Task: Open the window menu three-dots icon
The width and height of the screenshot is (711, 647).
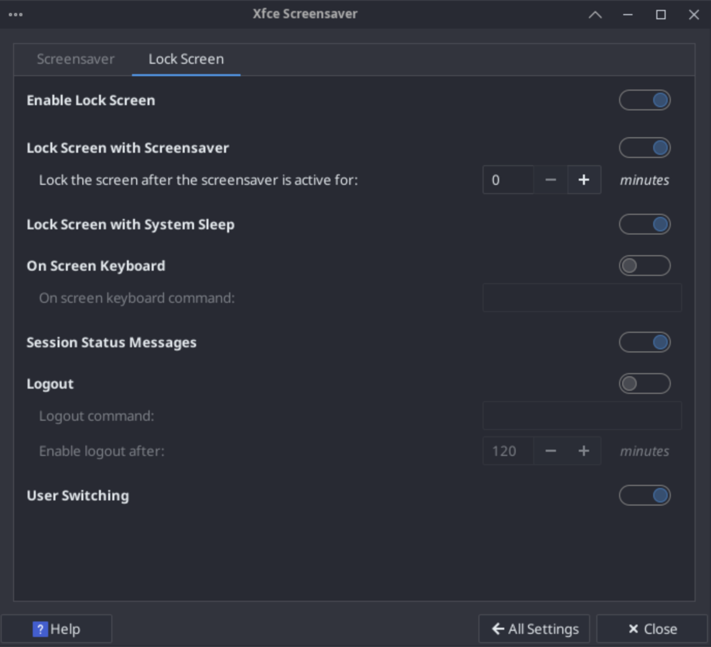Action: click(x=16, y=14)
